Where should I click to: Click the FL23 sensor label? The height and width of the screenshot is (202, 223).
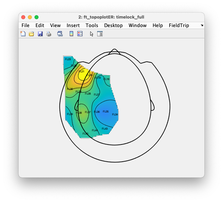click(x=68, y=59)
